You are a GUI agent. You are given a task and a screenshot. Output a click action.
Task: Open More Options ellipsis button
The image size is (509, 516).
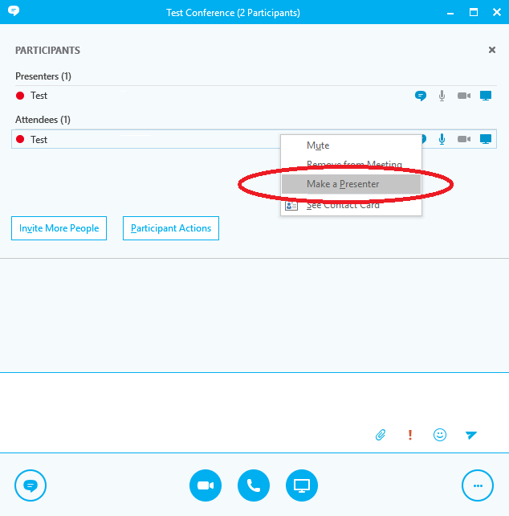click(x=478, y=485)
